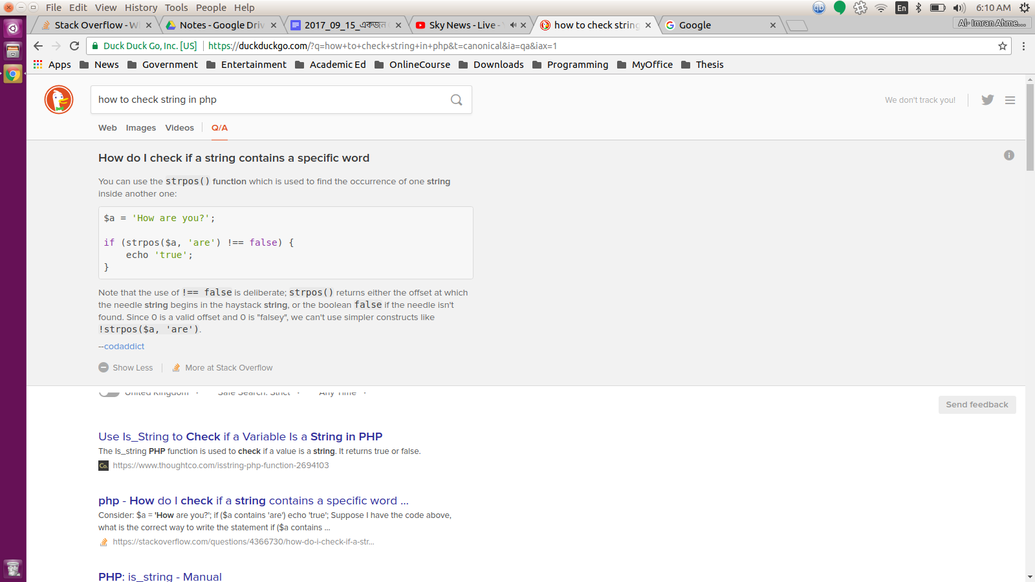Viewport: 1035px width, 582px height.
Task: Open the Files manager in the dock
Action: (13, 50)
